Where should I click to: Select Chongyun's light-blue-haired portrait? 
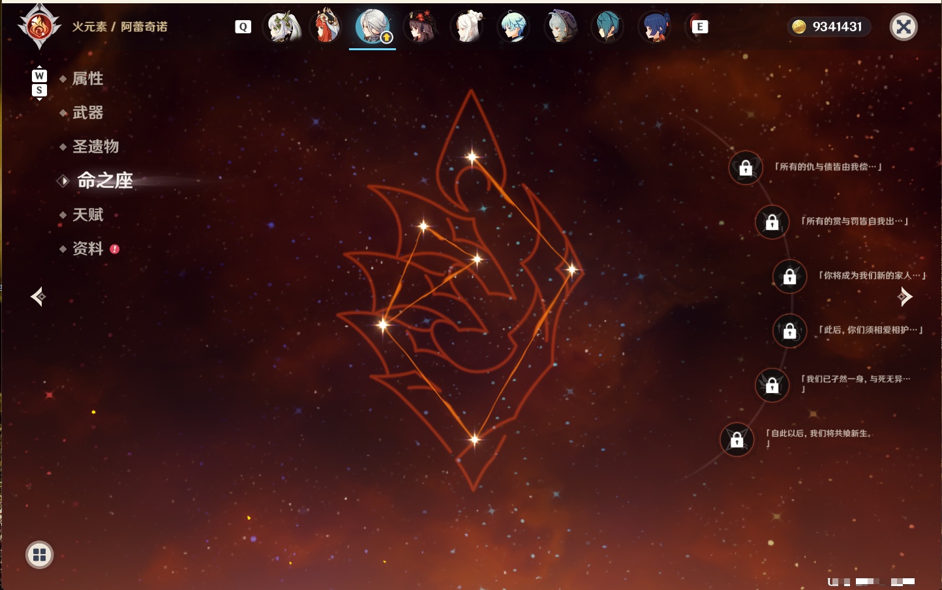(514, 27)
